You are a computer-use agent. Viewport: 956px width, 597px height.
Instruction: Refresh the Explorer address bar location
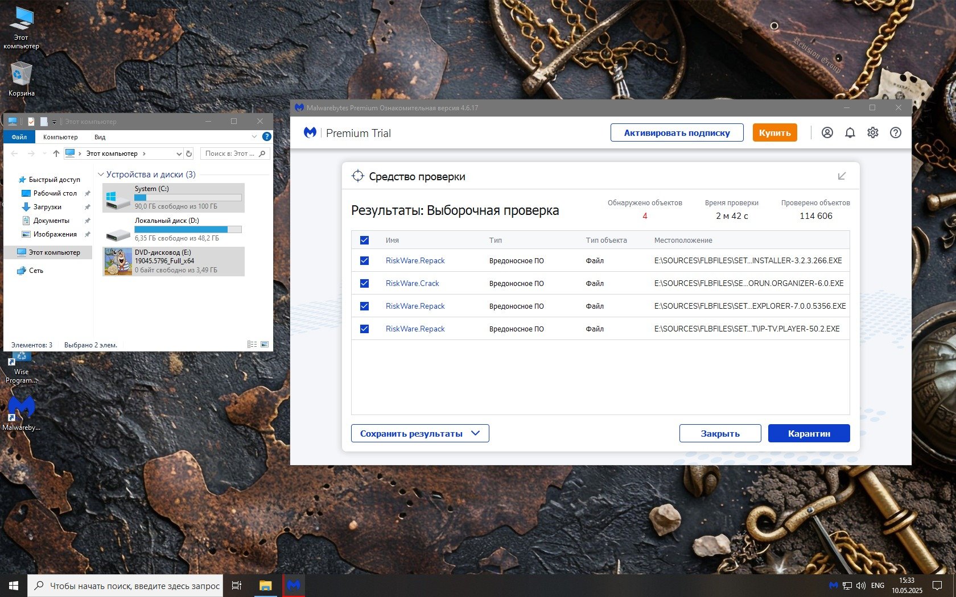click(189, 154)
